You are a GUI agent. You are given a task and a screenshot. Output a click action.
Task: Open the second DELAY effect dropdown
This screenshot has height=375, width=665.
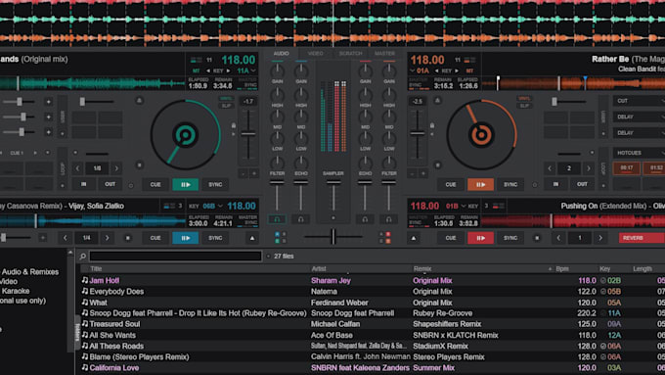pyautogui.click(x=639, y=133)
